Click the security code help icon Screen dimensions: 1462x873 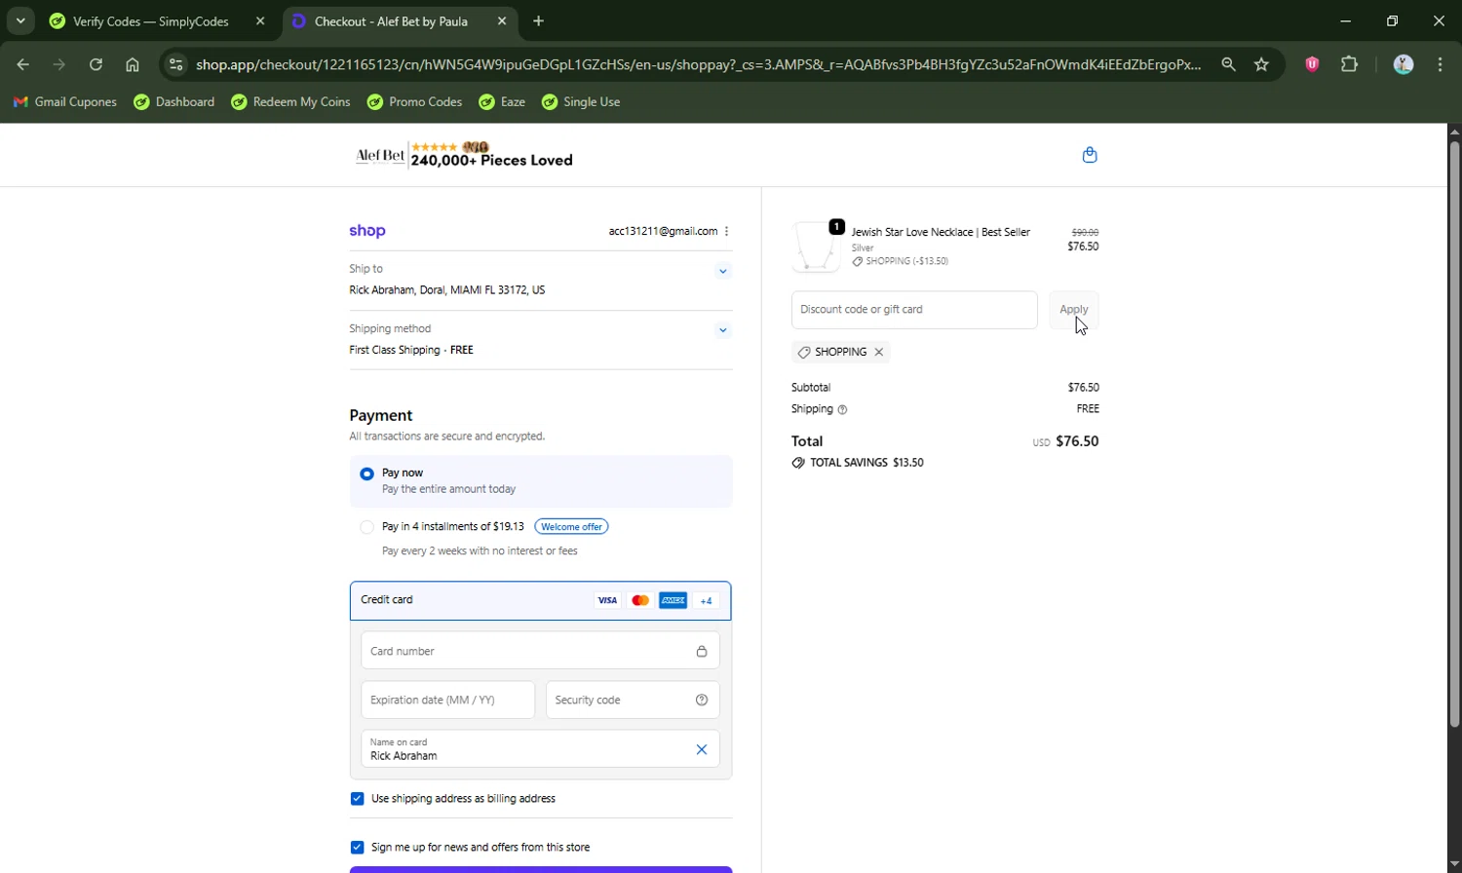[702, 700]
